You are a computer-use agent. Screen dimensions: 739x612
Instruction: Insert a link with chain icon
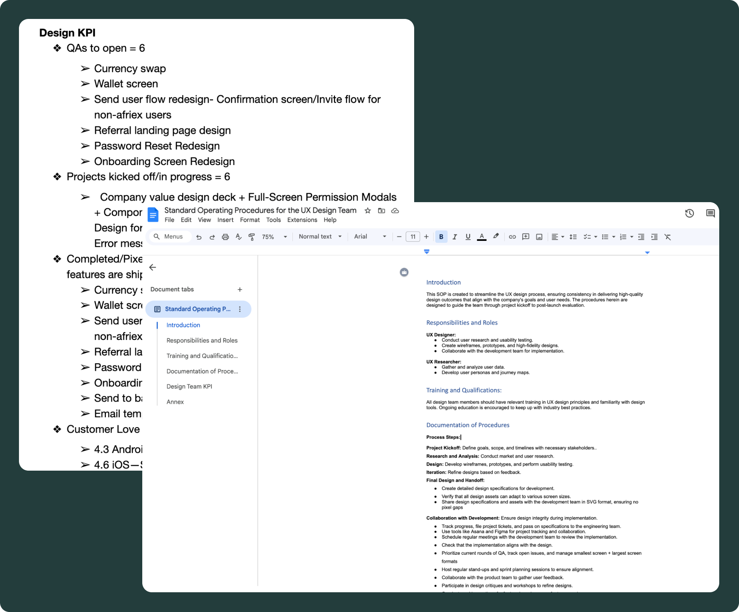(x=512, y=237)
